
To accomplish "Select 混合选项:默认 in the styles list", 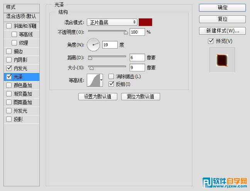I will pyautogui.click(x=21, y=17).
